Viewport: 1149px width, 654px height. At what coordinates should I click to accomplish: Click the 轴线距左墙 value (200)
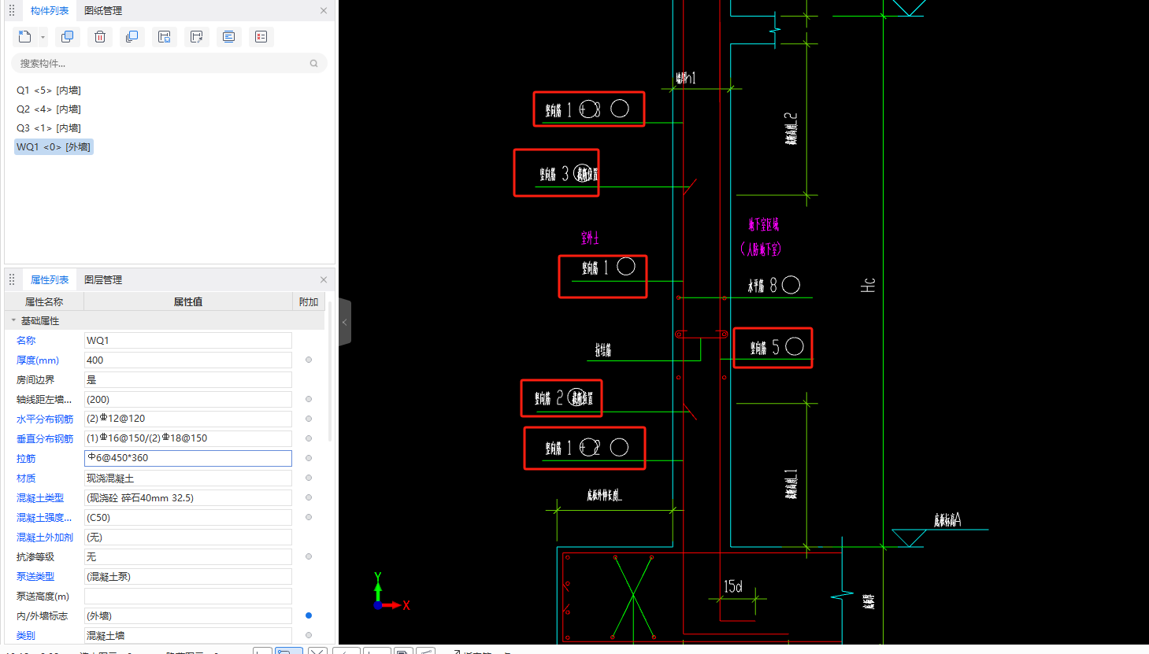(x=188, y=399)
